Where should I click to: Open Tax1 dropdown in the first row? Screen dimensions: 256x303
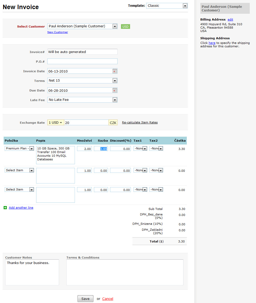click(x=145, y=149)
